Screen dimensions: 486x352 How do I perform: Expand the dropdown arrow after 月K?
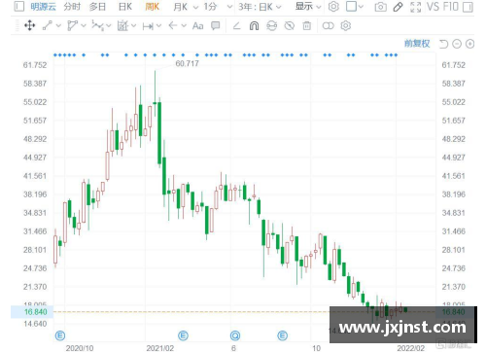[195, 7]
